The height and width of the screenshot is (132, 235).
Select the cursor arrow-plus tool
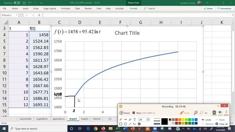coord(135,124)
